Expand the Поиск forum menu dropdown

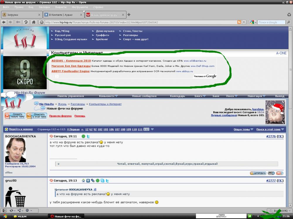[x=236, y=96]
